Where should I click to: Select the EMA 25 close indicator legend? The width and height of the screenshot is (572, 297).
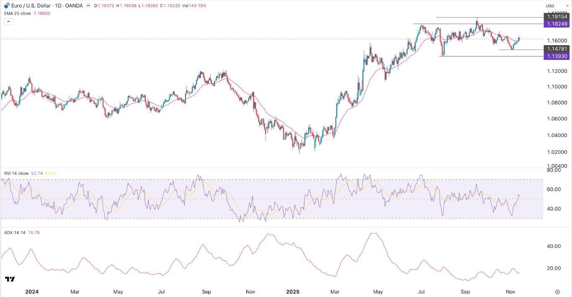click(19, 13)
